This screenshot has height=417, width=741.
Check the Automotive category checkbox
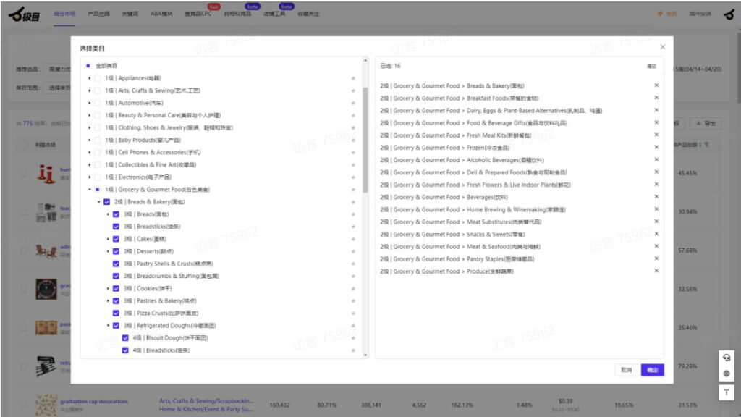pyautogui.click(x=98, y=103)
